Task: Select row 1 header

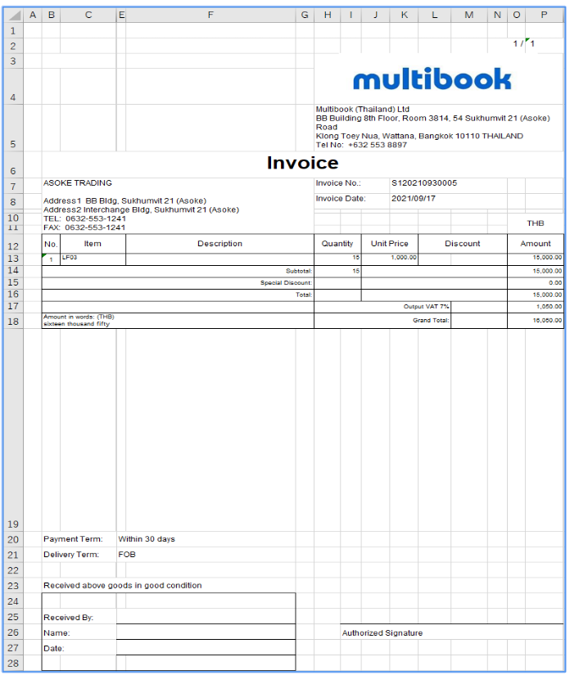Action: point(13,30)
